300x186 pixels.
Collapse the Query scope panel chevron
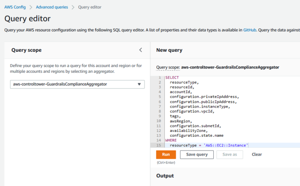(x=141, y=50)
